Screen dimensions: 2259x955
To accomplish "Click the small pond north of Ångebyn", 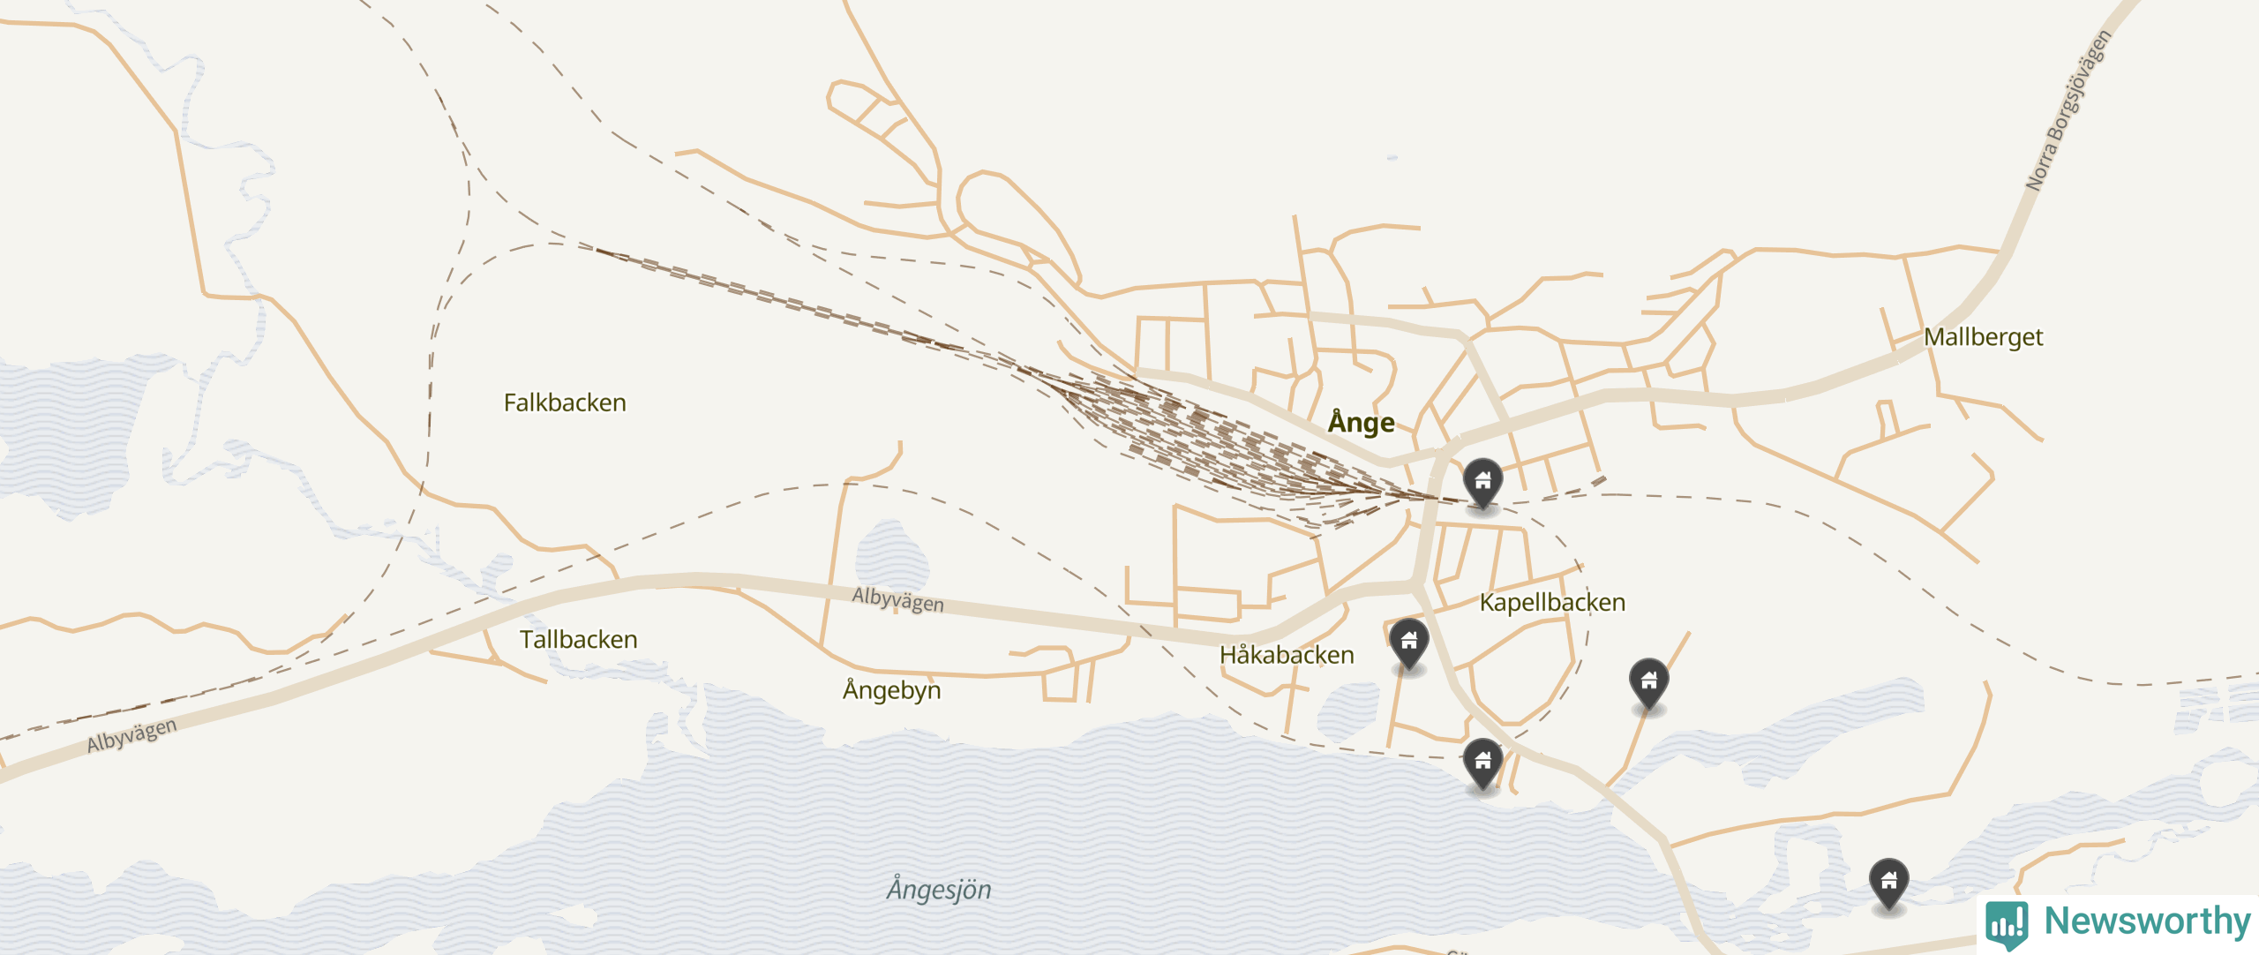I will pyautogui.click(x=891, y=555).
